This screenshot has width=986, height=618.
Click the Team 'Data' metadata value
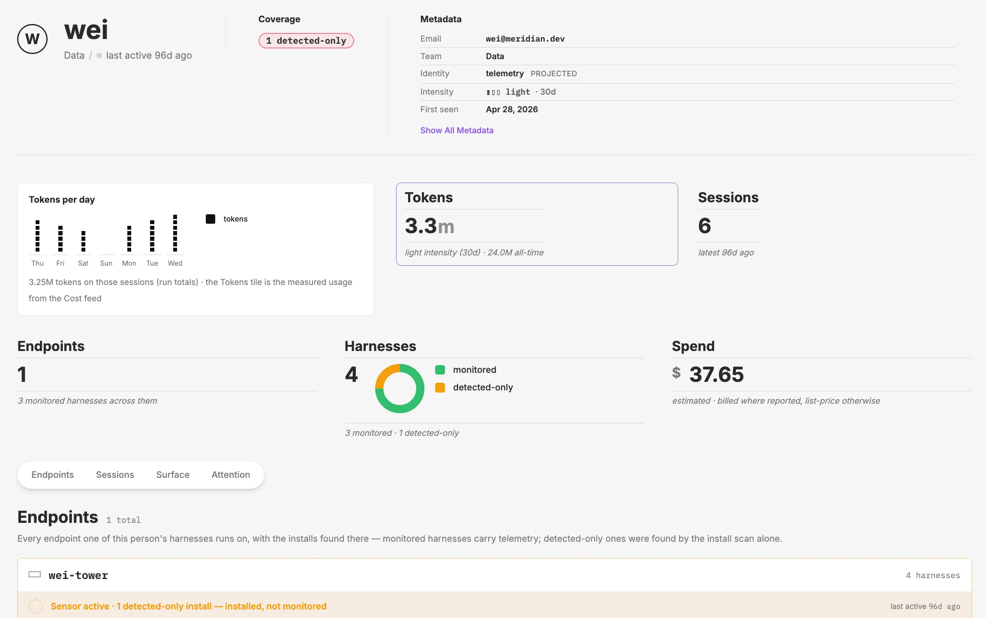point(495,56)
